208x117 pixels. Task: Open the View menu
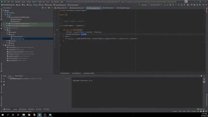(12, 2)
